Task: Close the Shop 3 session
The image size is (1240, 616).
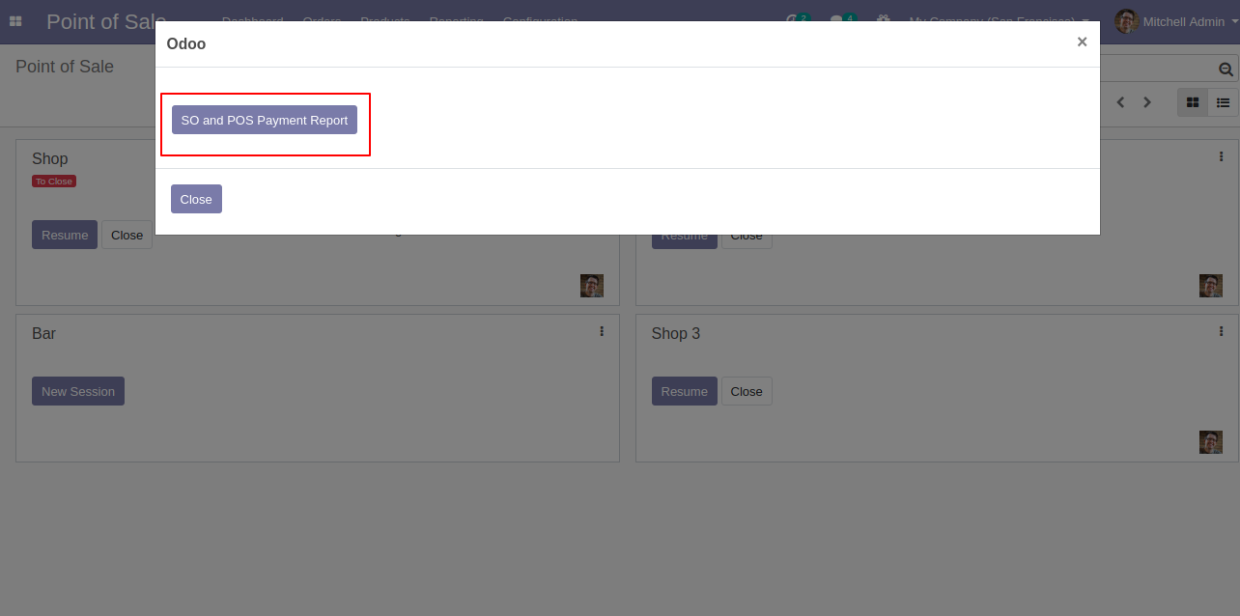Action: pos(747,391)
